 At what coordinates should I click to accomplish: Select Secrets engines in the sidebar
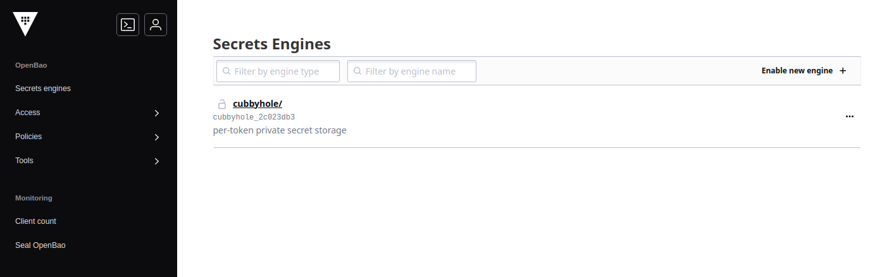43,89
